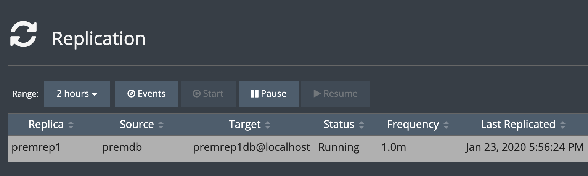Viewport: 588px width, 176px height.
Task: Click the Running status cell
Action: [339, 147]
